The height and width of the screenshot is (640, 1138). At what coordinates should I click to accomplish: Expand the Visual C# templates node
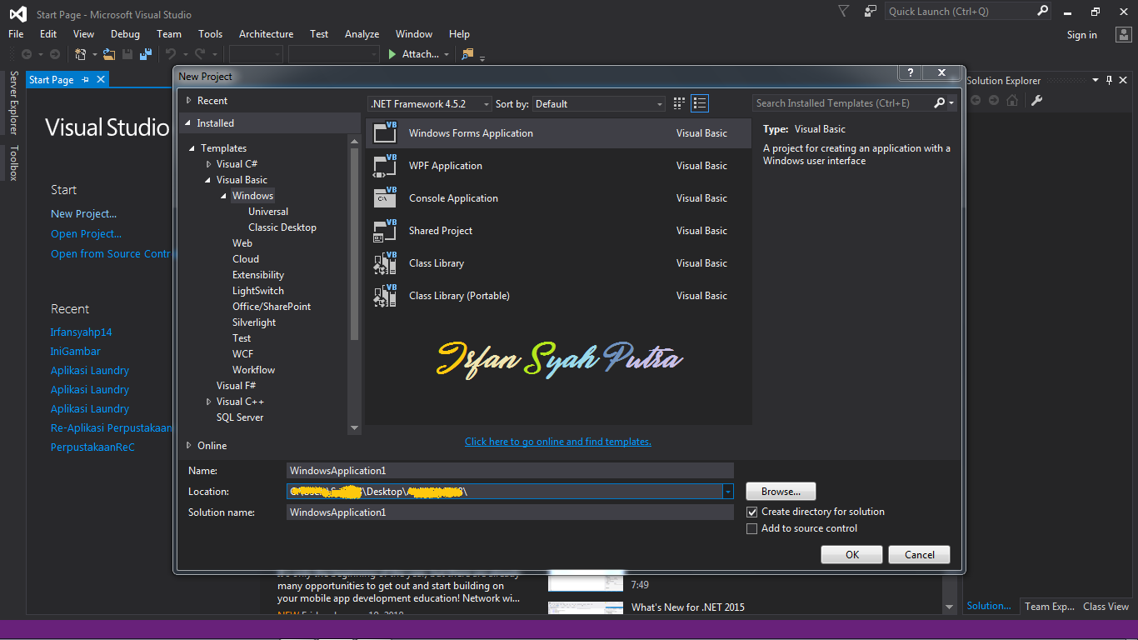click(x=209, y=164)
